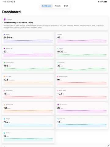Click the VO2 Max lungs icon

pyautogui.click(x=4, y=77)
